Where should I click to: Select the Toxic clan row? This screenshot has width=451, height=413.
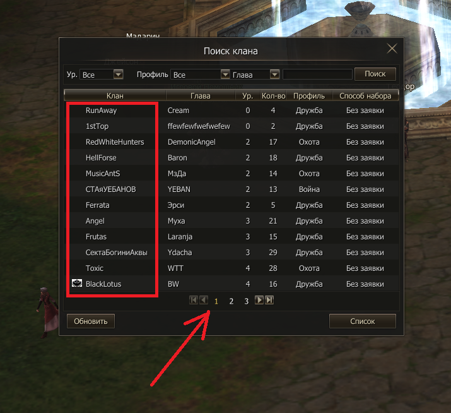(x=231, y=268)
